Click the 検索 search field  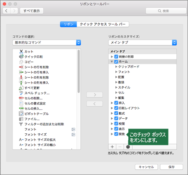point(166,11)
